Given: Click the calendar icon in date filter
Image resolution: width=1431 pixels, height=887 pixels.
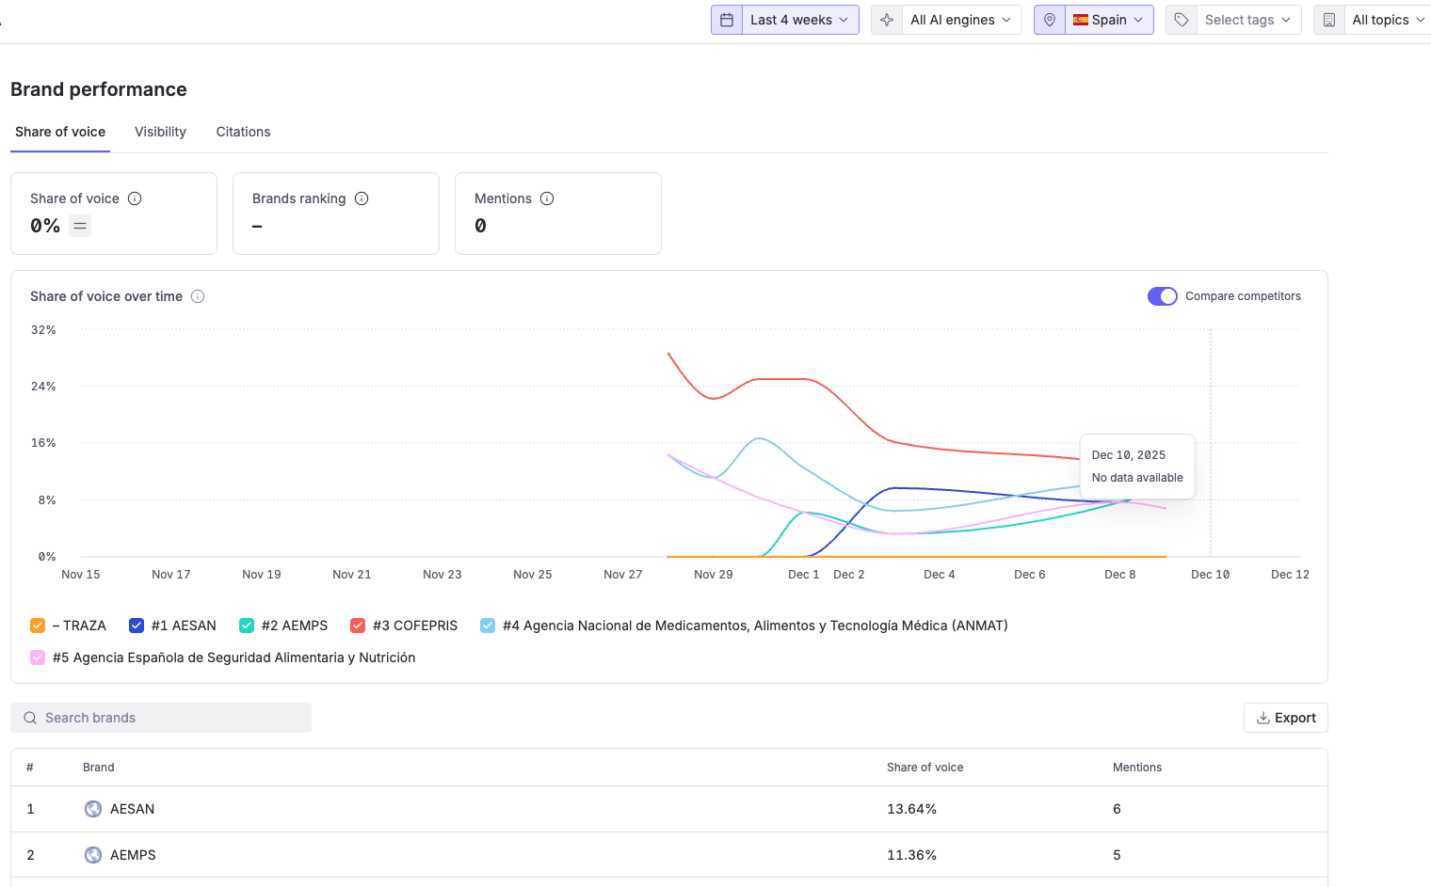Looking at the screenshot, I should coord(727,20).
